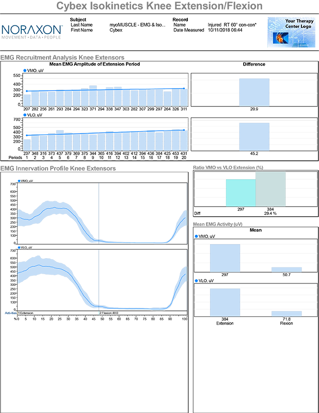This screenshot has width=319, height=413.
Task: Select the cyan VMO bar in ratio chart
Action: pyautogui.click(x=241, y=193)
